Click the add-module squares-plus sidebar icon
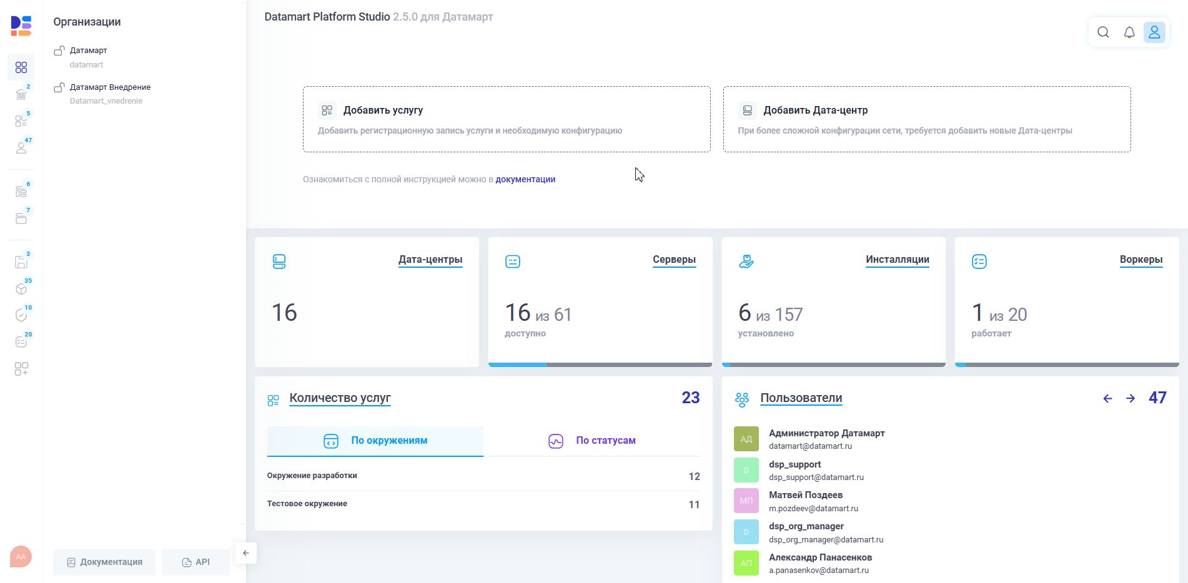Viewport: 1188px width, 583px height. coord(21,369)
